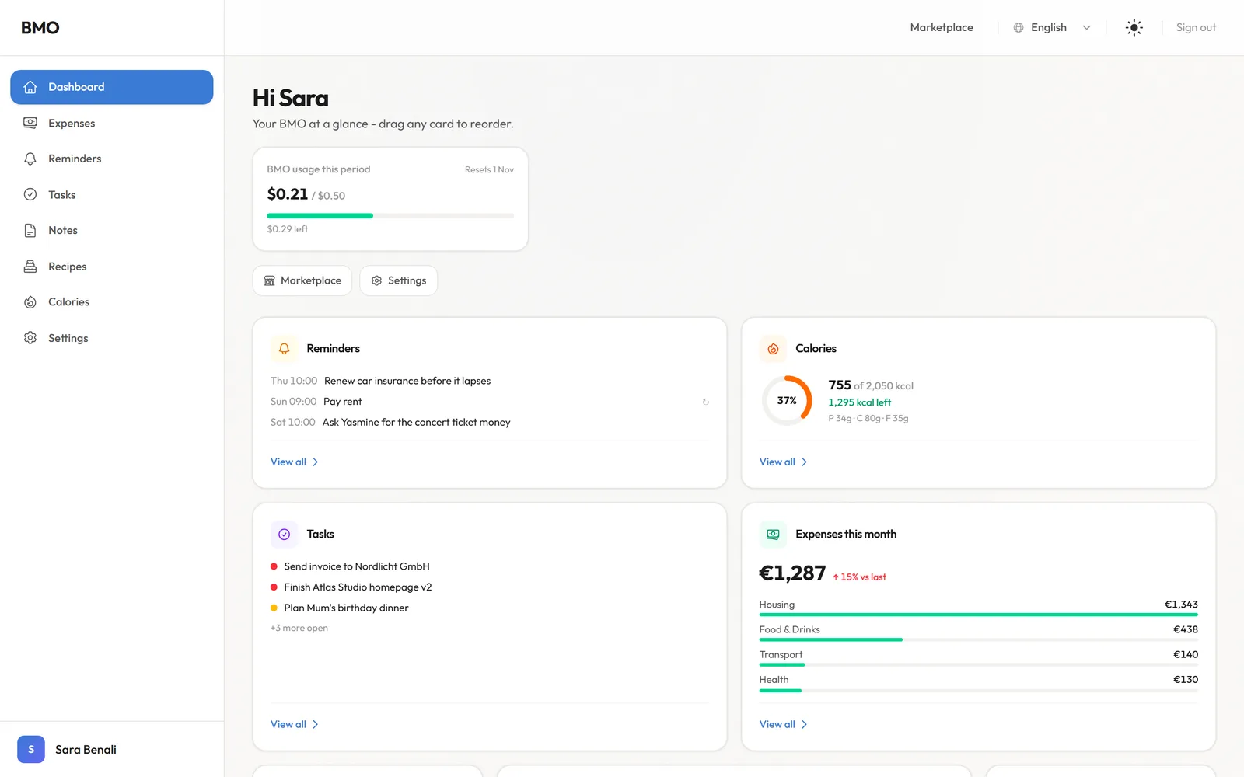Click the Recipes sidebar icon
Screen dimensions: 1244x777
(x=30, y=267)
